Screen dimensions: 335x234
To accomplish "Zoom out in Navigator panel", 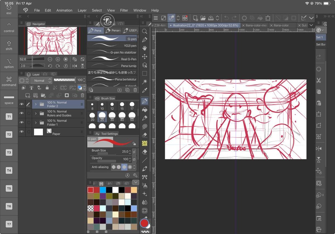I will 50,59.
